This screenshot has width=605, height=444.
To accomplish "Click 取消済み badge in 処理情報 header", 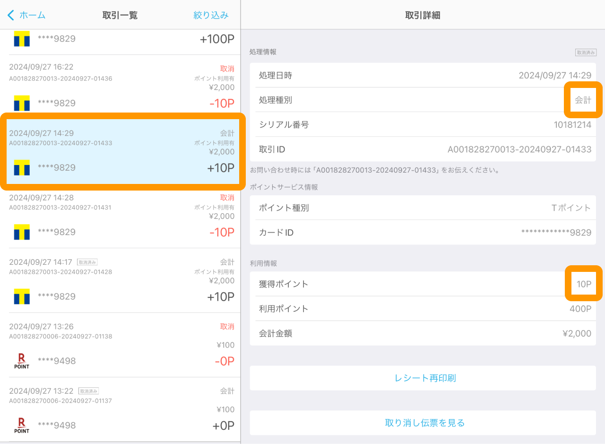I will coord(586,52).
